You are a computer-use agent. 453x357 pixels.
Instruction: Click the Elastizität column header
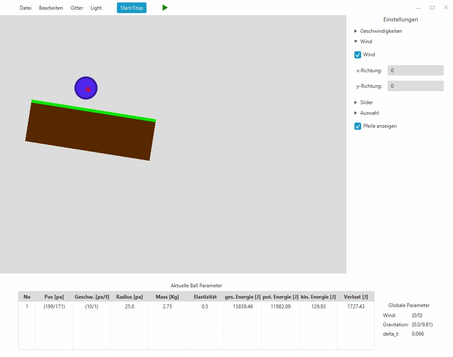point(205,297)
